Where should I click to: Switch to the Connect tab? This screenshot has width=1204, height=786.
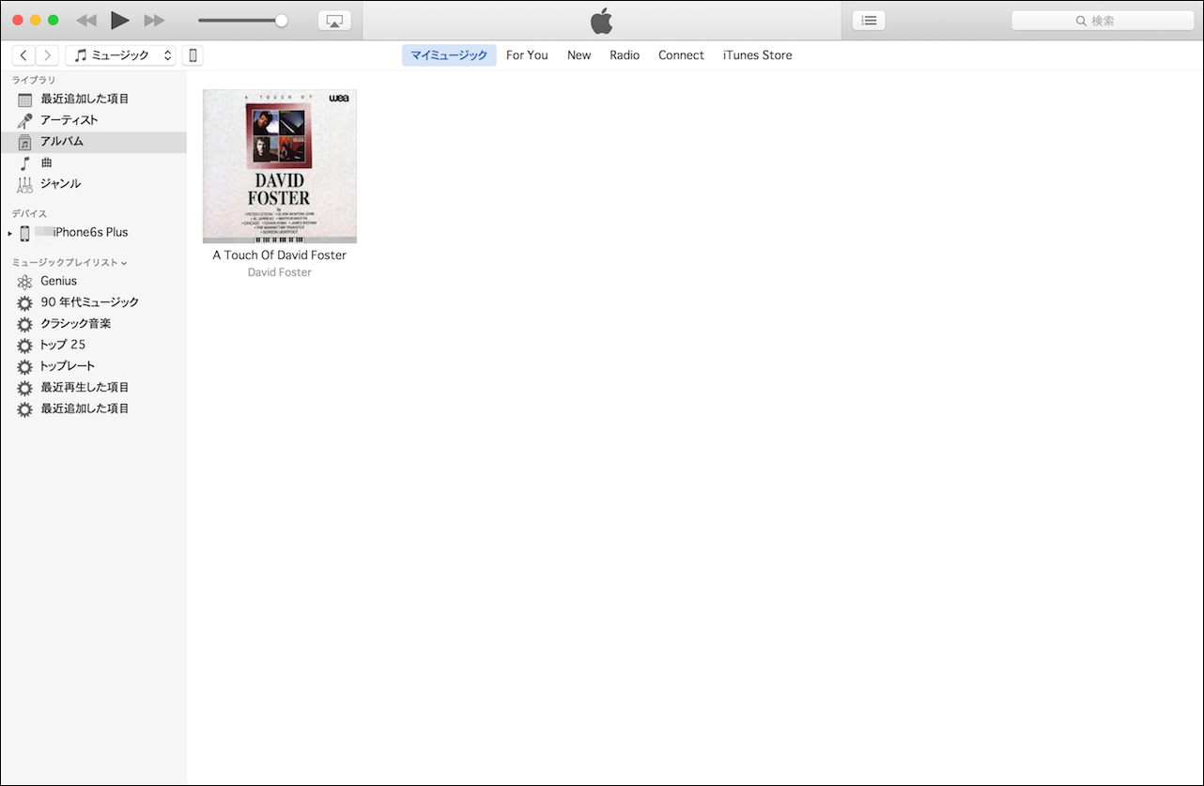click(x=681, y=55)
